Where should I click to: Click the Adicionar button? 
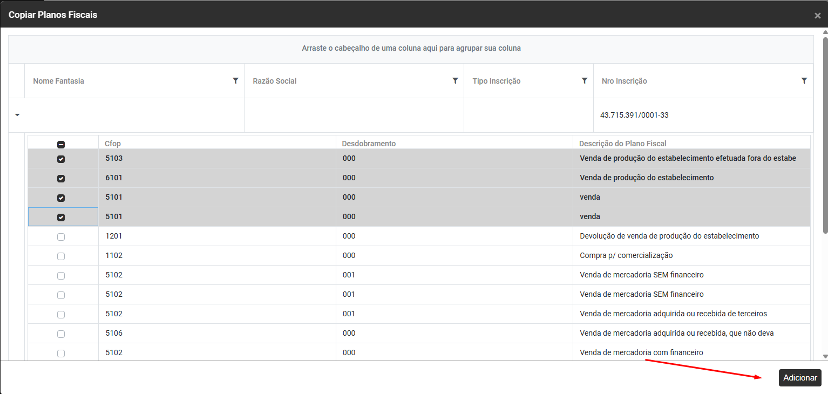pos(799,378)
